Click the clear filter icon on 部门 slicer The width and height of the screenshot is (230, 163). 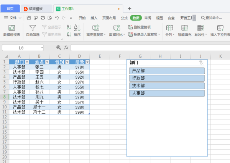[201, 63]
